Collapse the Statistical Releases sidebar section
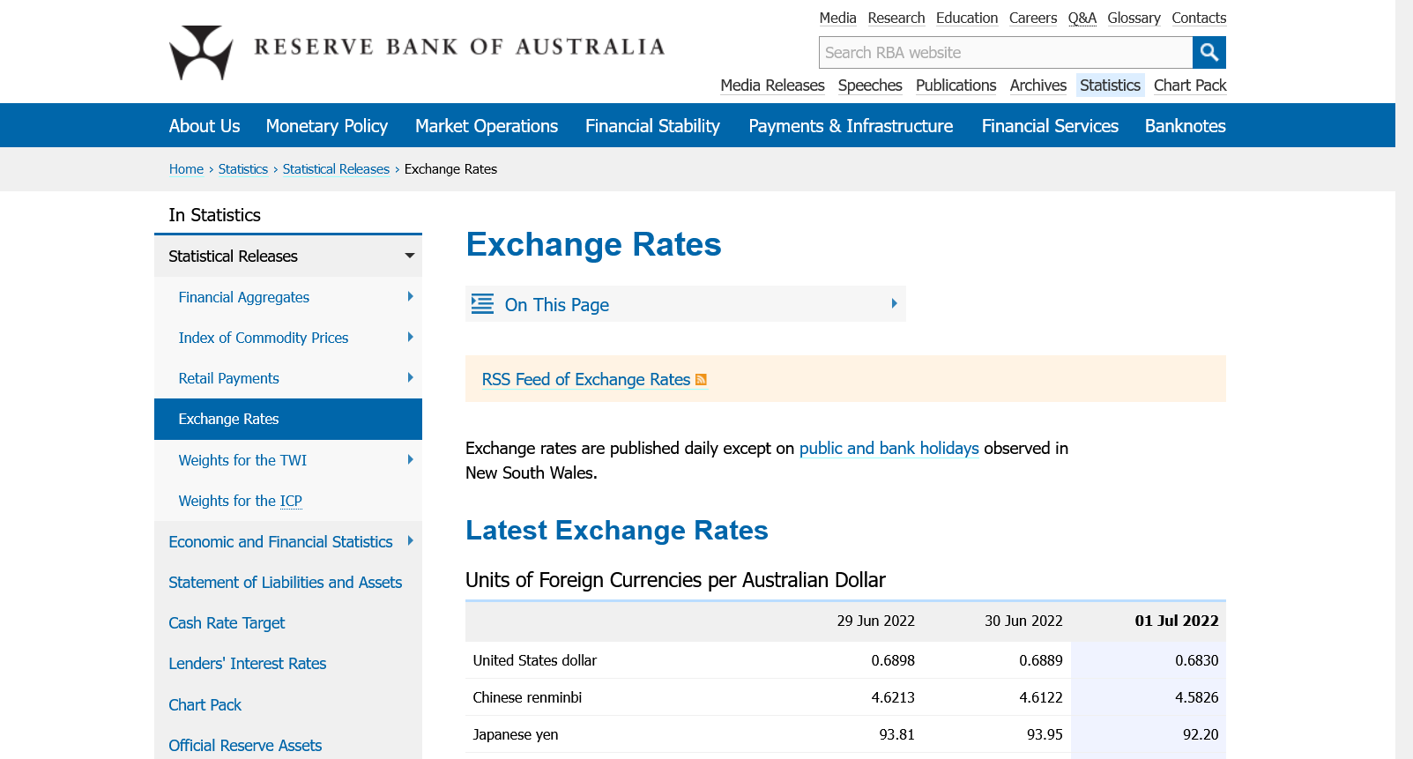 point(409,257)
